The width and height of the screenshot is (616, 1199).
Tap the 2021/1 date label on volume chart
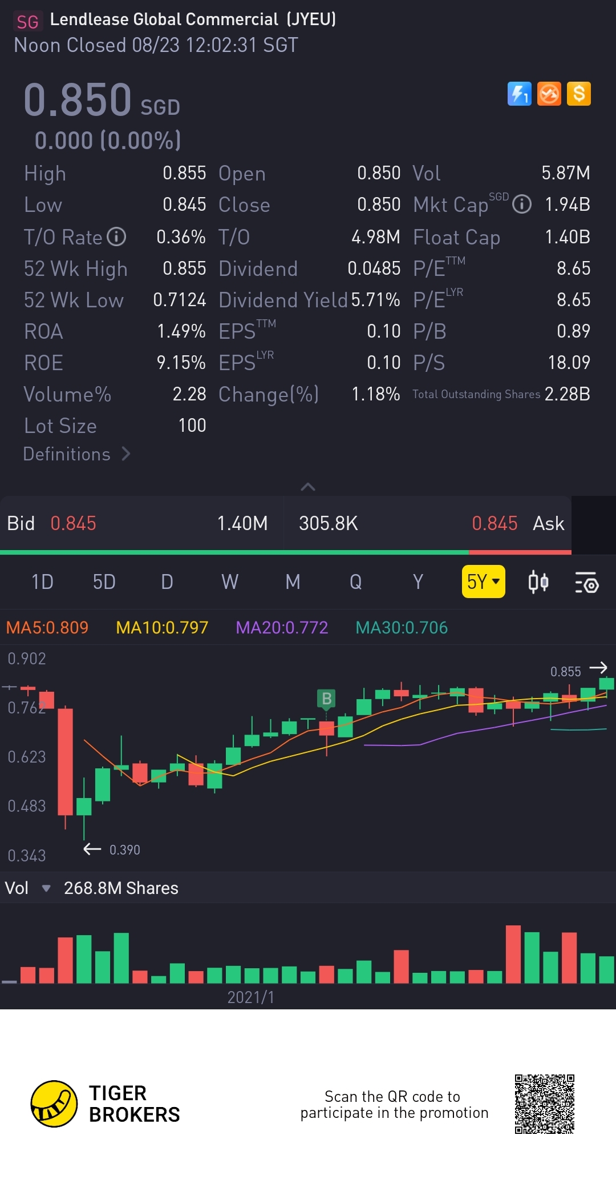pyautogui.click(x=250, y=997)
